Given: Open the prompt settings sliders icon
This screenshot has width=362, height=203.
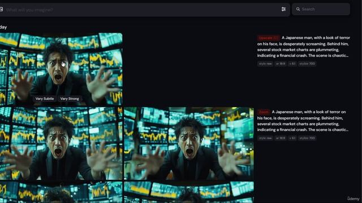Looking at the screenshot, I should (x=283, y=9).
